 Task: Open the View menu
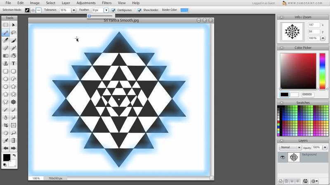(x=122, y=3)
